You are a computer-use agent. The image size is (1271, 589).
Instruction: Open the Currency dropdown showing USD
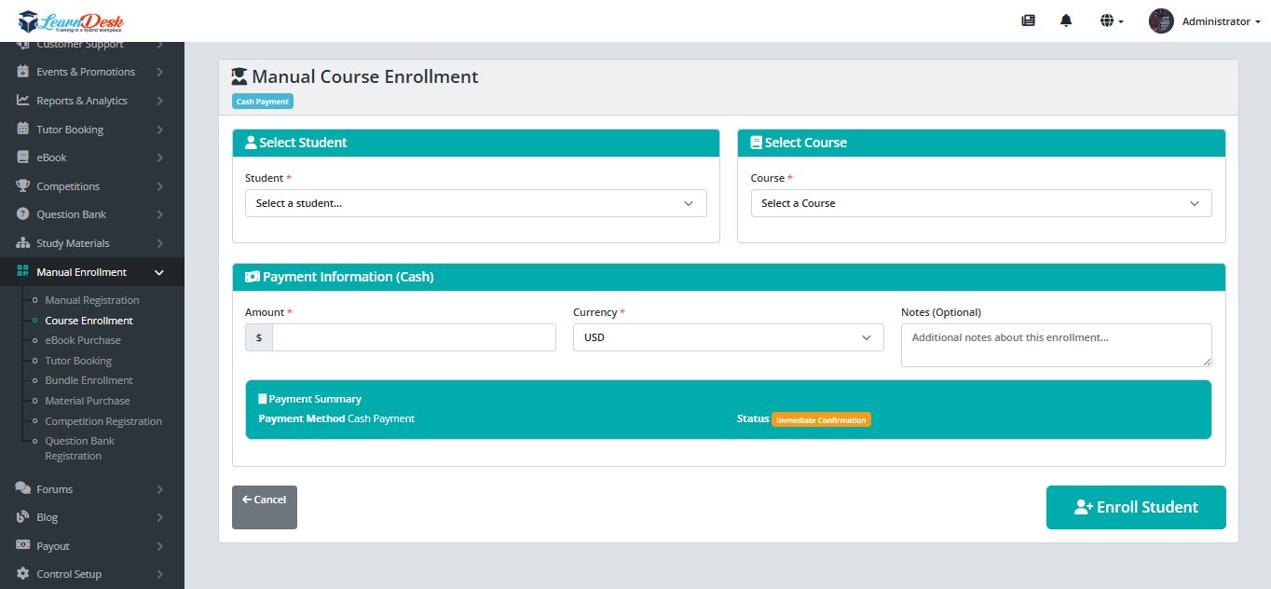click(728, 337)
